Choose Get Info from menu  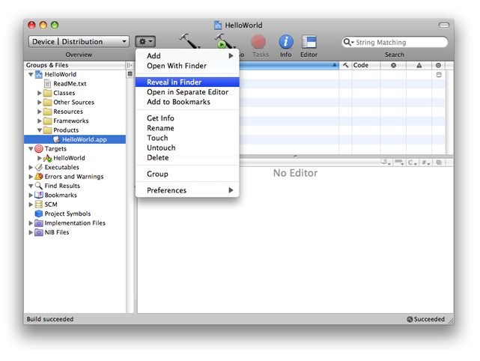tap(187, 118)
